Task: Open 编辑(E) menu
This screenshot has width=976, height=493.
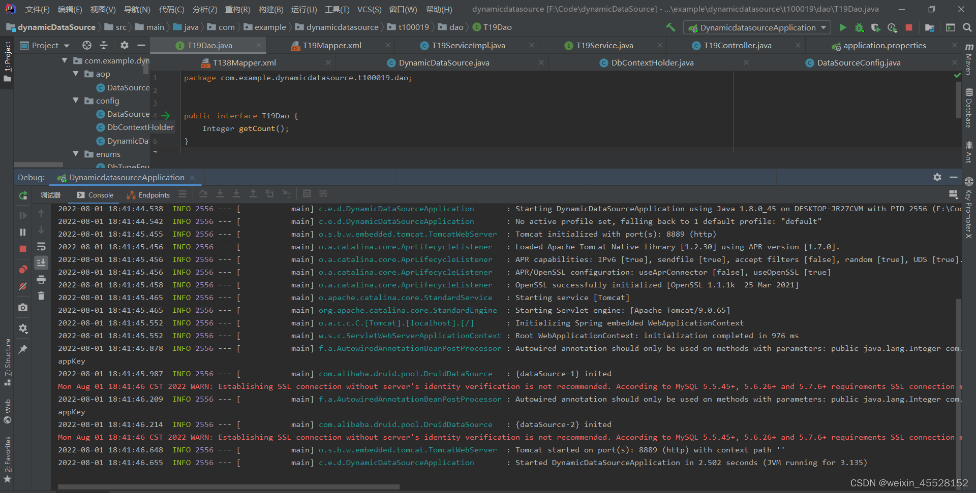Action: coord(70,9)
